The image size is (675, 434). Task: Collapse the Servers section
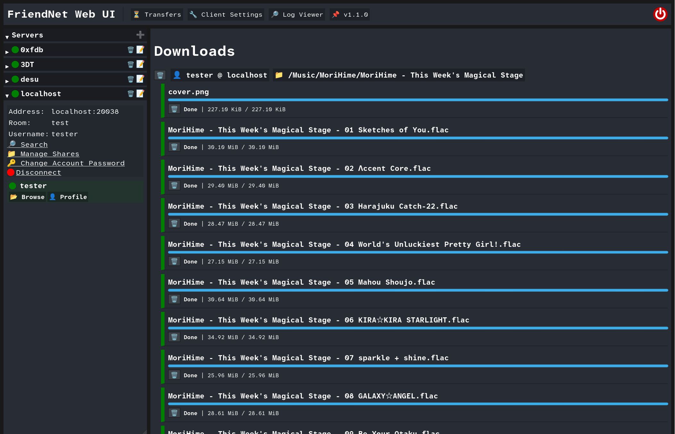point(6,36)
